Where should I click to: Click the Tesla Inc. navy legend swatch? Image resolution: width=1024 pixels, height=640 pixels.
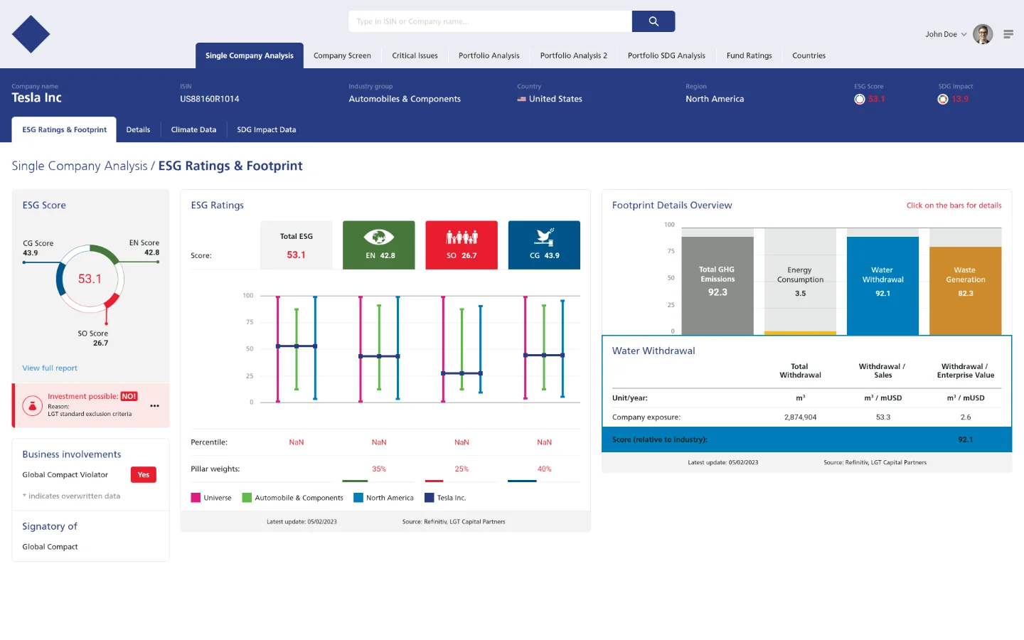(430, 498)
